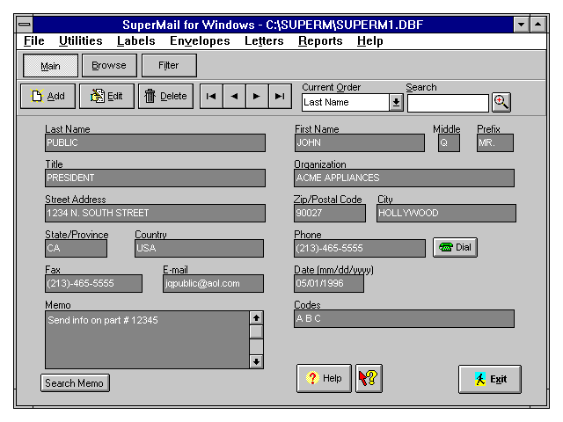Viewport: 563px width, 422px height.
Task: Open the Utilities menu
Action: pos(80,40)
